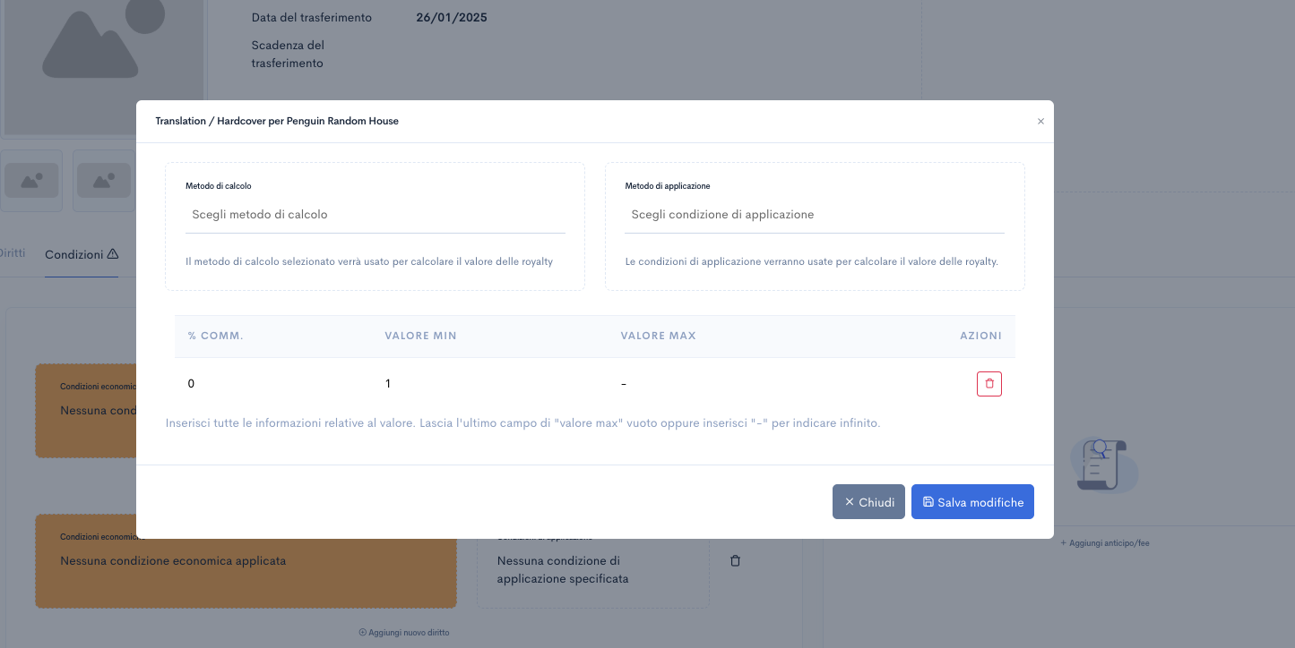This screenshot has width=1295, height=648.
Task: Select the VALORE MAX column header
Action: (x=658, y=336)
